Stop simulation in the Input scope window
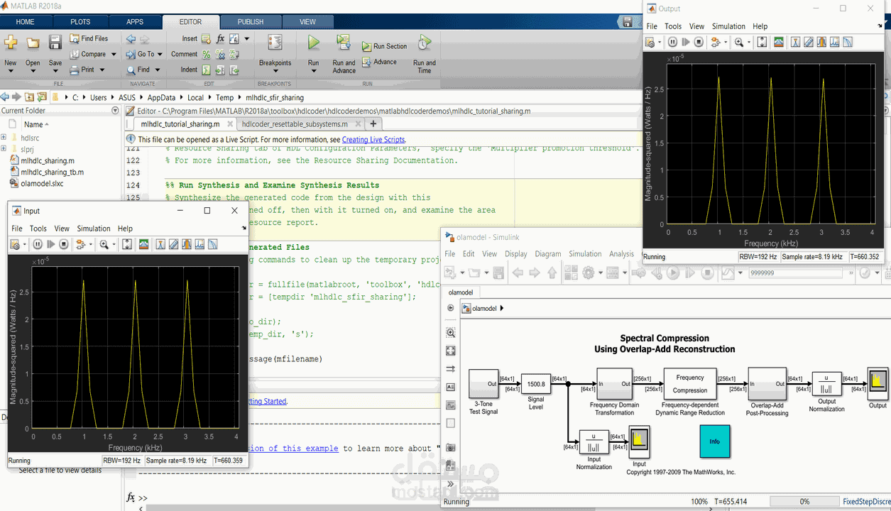 pos(64,244)
